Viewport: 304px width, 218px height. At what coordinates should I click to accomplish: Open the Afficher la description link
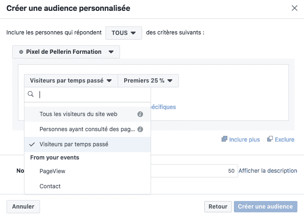tap(268, 171)
